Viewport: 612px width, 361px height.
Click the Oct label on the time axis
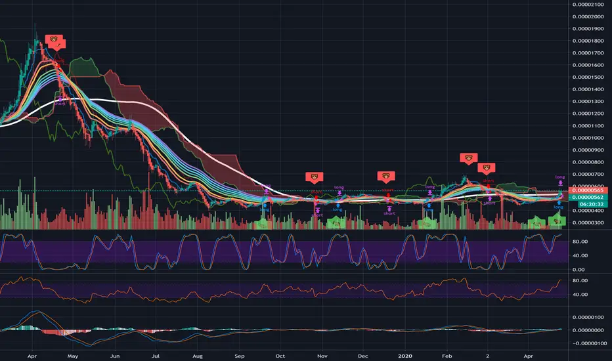pyautogui.click(x=280, y=356)
